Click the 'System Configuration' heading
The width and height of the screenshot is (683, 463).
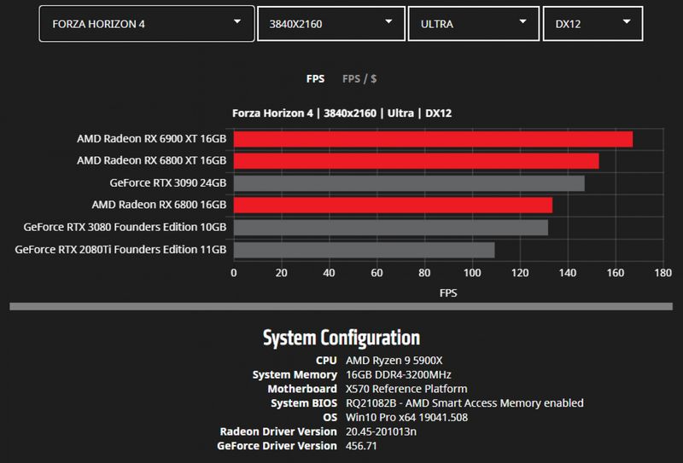point(341,338)
